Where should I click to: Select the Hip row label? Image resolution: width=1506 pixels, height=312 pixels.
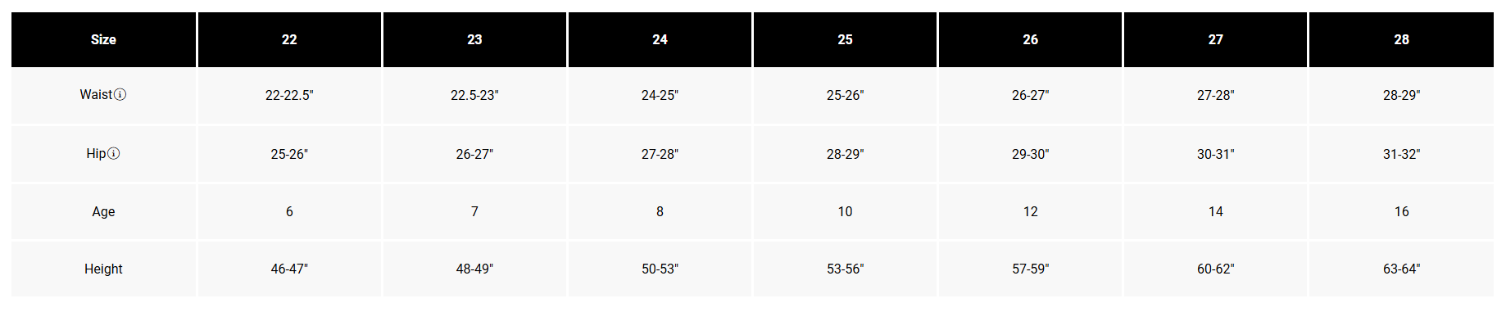click(x=96, y=154)
